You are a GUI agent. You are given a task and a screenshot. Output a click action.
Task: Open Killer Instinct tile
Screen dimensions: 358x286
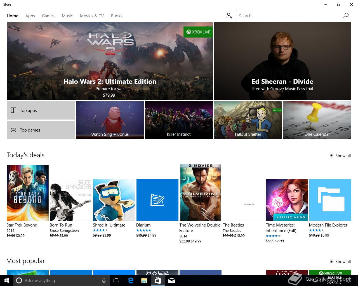pyautogui.click(x=179, y=120)
